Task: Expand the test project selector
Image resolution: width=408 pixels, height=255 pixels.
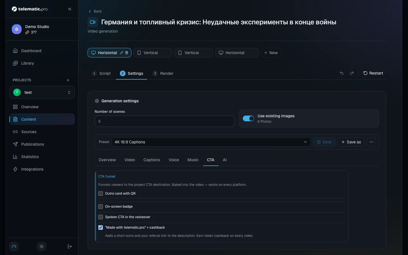Action: point(42,92)
